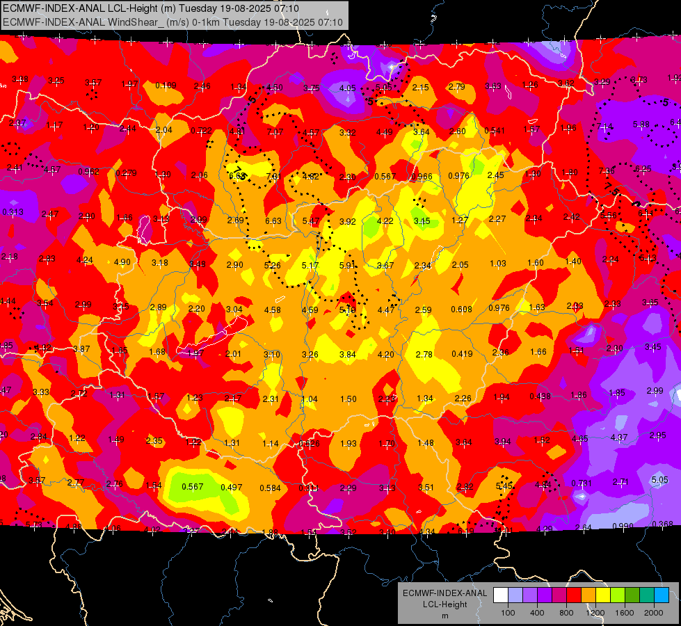Viewport: 681px width, 626px height.
Task: Click the wind shear value 5.17
Action: point(310,265)
